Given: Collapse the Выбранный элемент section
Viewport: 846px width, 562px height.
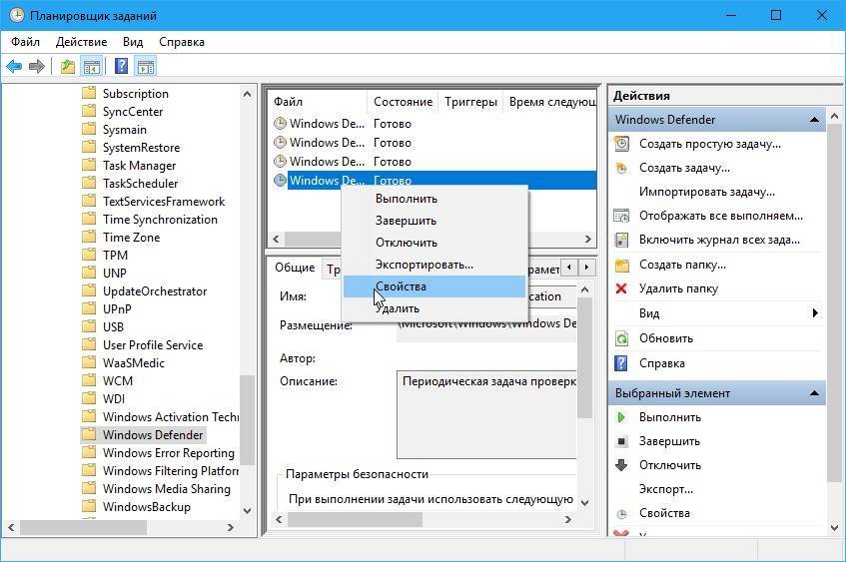Looking at the screenshot, I should (x=814, y=393).
